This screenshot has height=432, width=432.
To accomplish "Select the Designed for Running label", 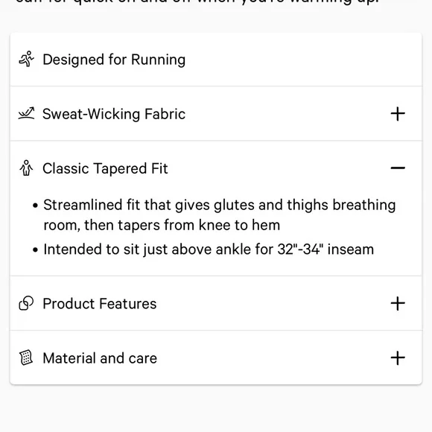I will pyautogui.click(x=114, y=60).
